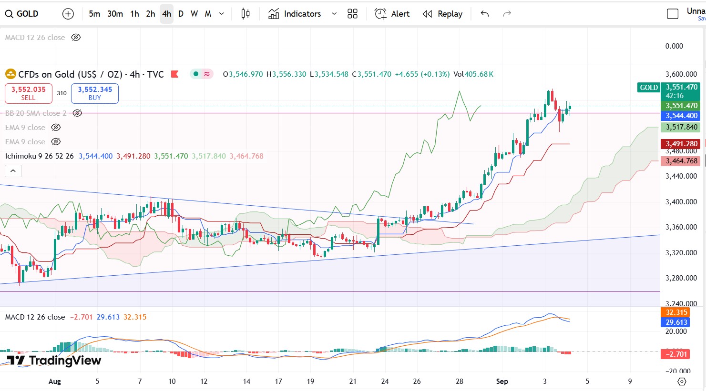Viewport: 706px width, 391px height.
Task: Click the undo arrow icon
Action: pos(484,14)
